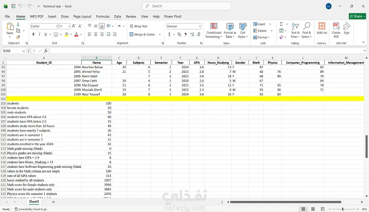Image resolution: width=369 pixels, height=212 pixels.
Task: Open the Merge & Center dropdown arrow
Action: (x=160, y=35)
